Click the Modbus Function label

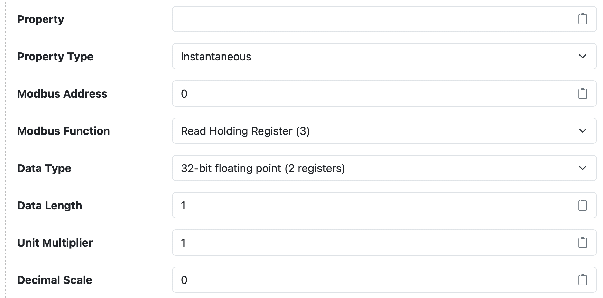coord(64,131)
